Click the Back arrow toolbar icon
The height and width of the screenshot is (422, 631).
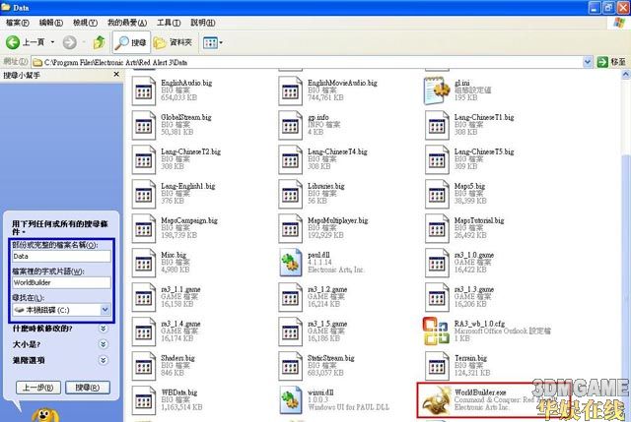click(x=13, y=42)
